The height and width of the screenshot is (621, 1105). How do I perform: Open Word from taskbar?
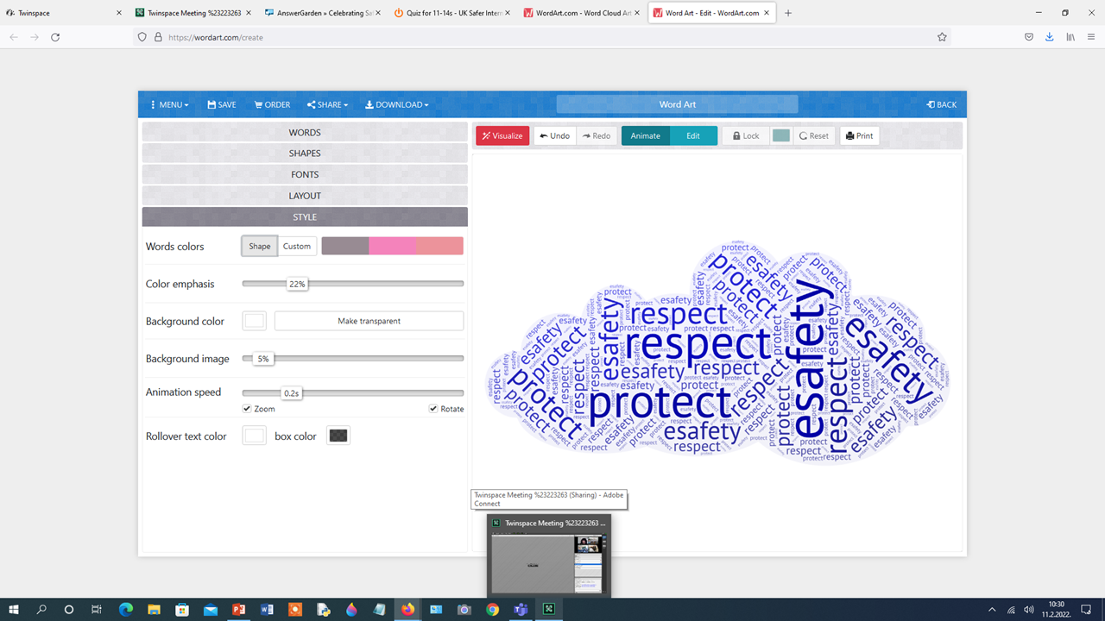tap(267, 609)
